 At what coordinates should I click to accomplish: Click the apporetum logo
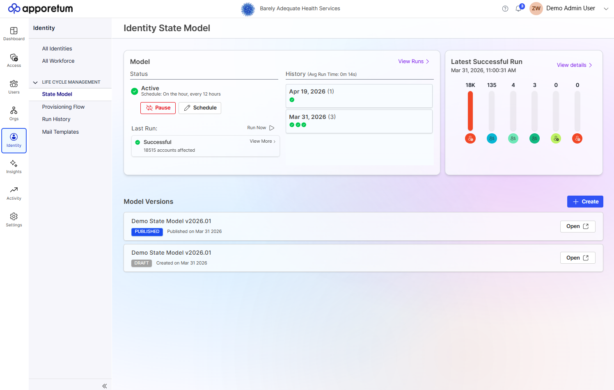pos(40,8)
